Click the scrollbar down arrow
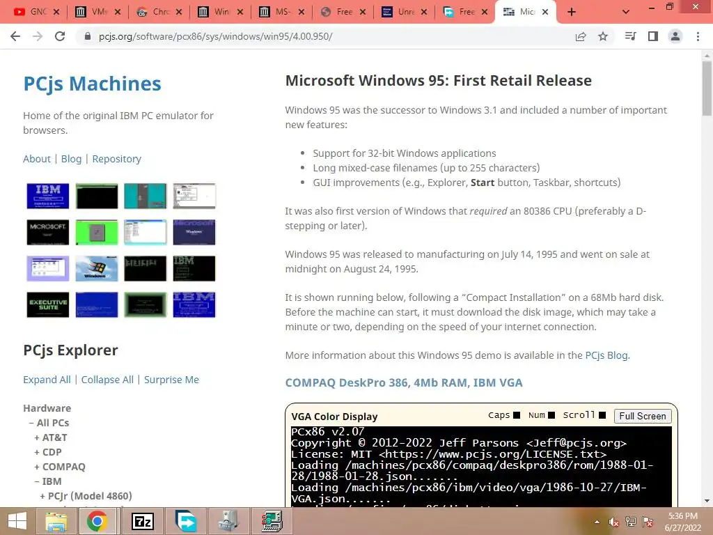 pyautogui.click(x=707, y=501)
